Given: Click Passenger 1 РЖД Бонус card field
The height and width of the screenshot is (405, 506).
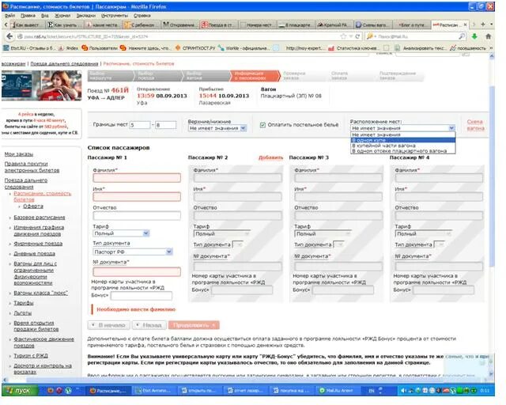Looking at the screenshot, I should pyautogui.click(x=142, y=296).
